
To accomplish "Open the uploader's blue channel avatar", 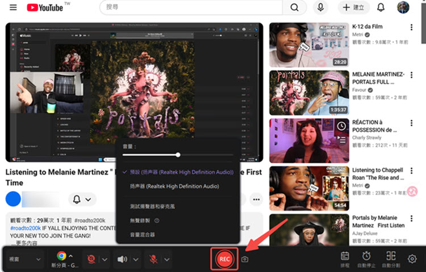I will tap(13, 199).
